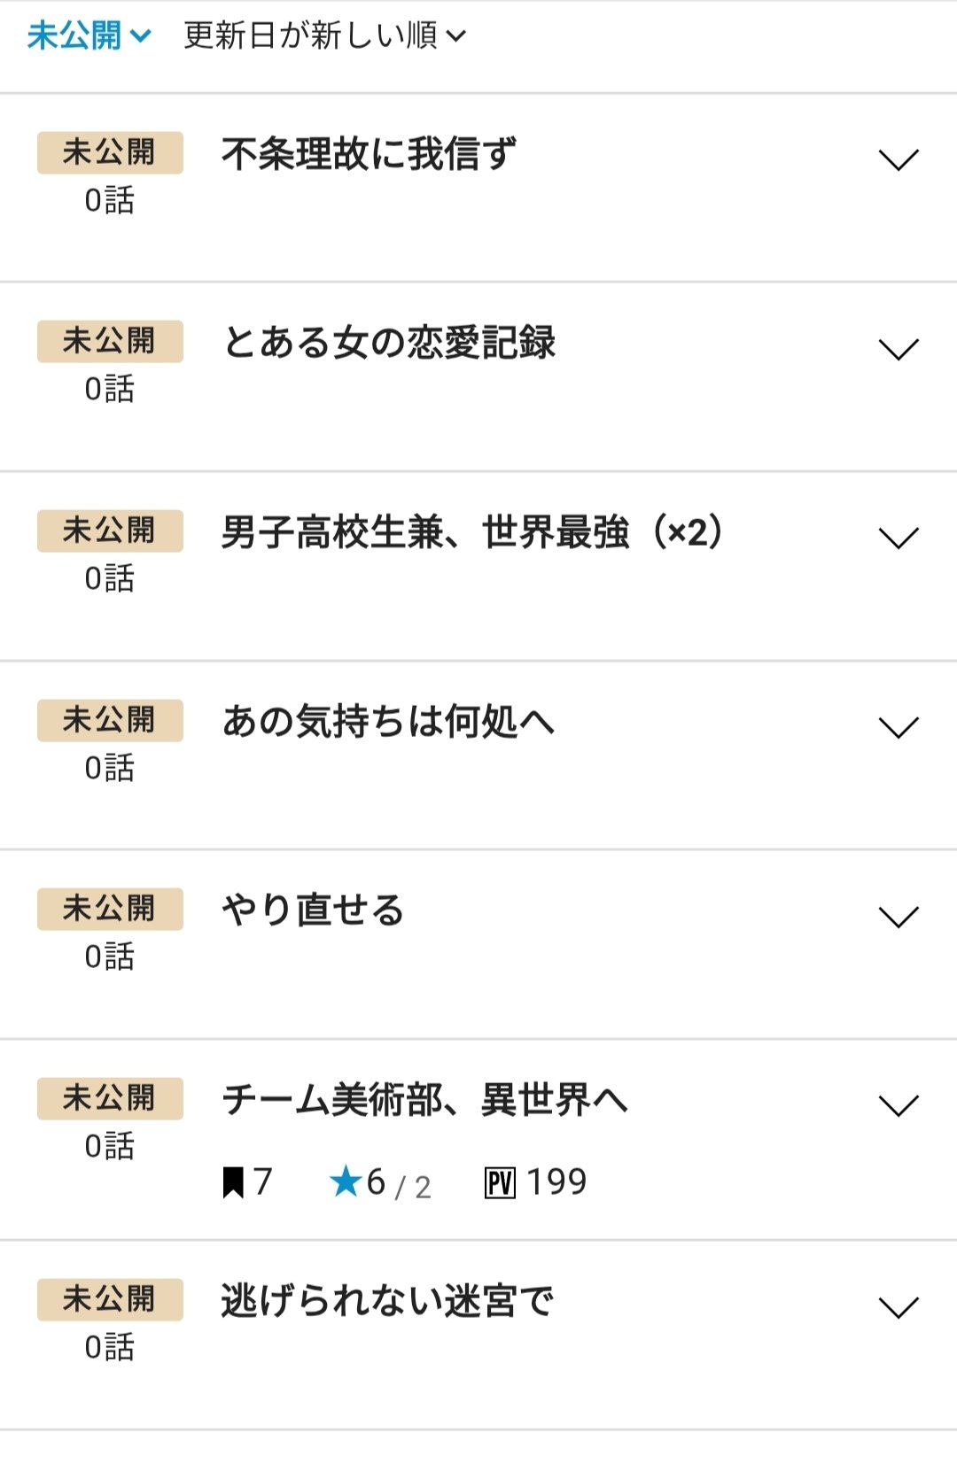
Task: Expand the あの気持ちは何処へ entry chevron
Action: (898, 727)
